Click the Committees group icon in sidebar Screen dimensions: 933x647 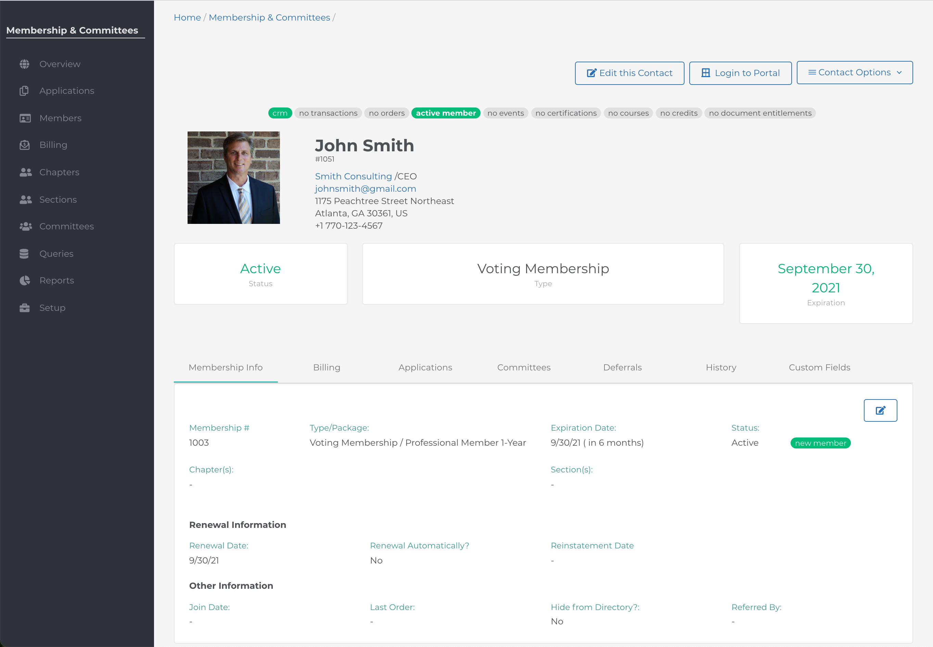coord(26,226)
